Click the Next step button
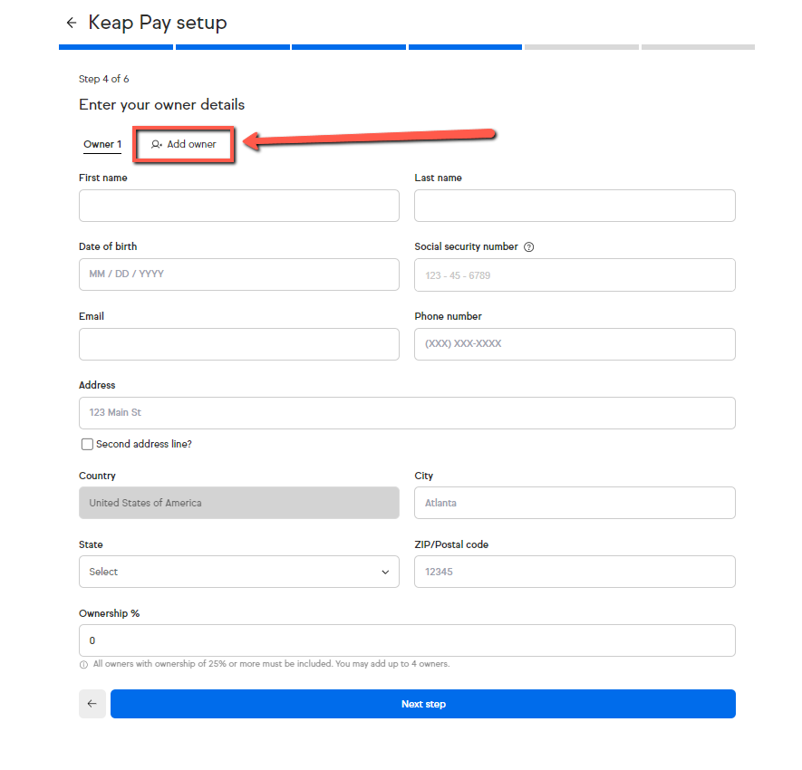802x770 pixels. (x=423, y=704)
